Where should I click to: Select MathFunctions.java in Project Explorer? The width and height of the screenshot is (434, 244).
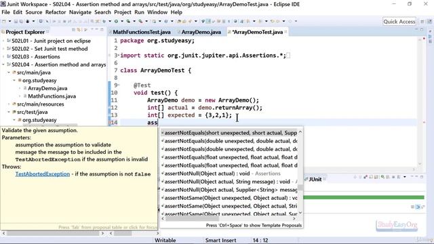point(52,96)
